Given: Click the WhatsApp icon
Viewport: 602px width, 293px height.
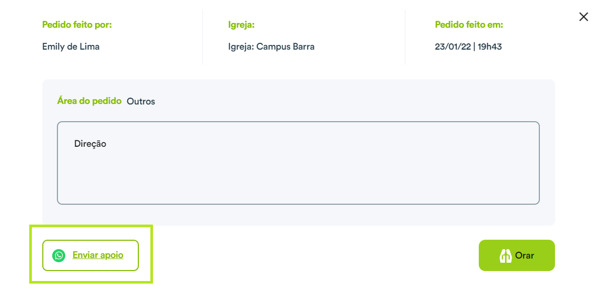Looking at the screenshot, I should click(x=59, y=255).
